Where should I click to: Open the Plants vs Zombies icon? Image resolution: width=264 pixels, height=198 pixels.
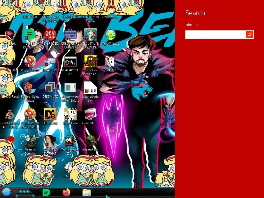pyautogui.click(x=30, y=141)
